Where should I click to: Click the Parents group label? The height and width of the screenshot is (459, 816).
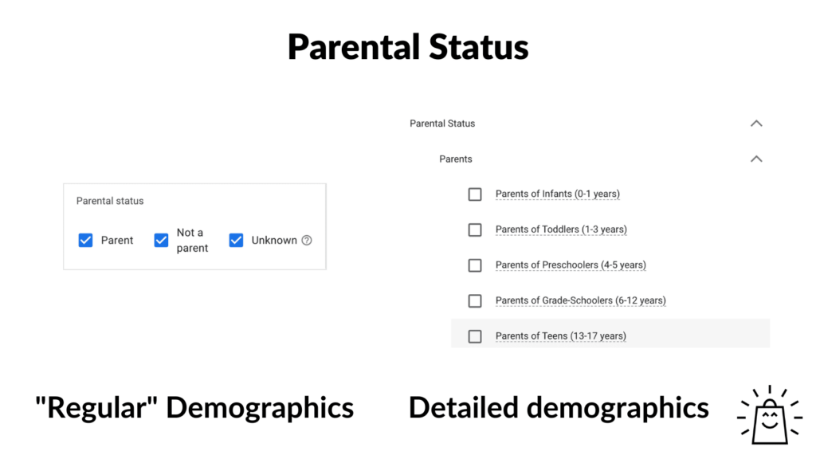pos(455,159)
